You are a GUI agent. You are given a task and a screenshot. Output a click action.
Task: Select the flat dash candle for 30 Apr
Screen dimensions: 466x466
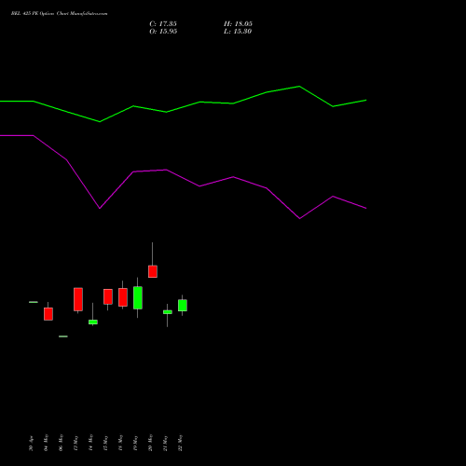[x=34, y=302]
